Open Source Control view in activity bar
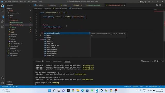This screenshot has width=165, height=93. tap(3, 16)
